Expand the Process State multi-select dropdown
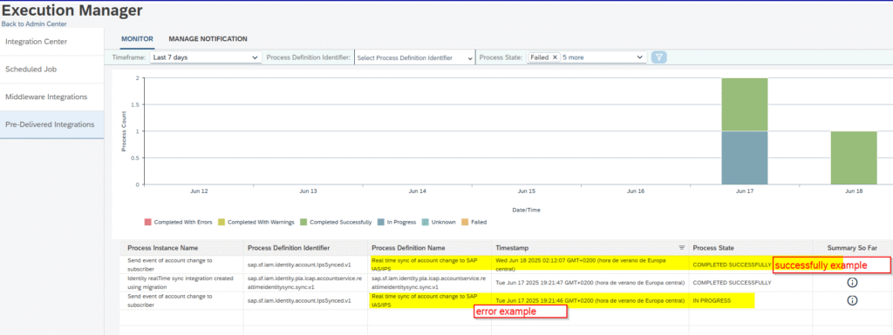 click(x=639, y=57)
